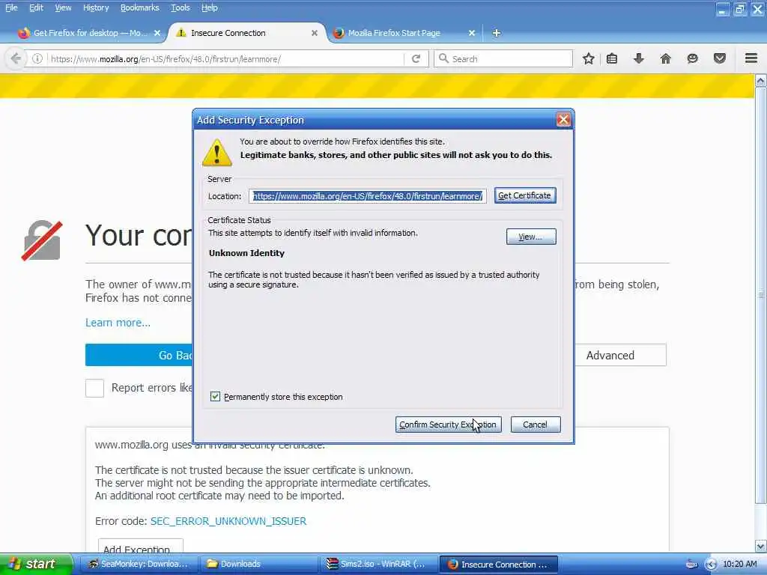Click the vertical scrollbar thumb

(760, 295)
